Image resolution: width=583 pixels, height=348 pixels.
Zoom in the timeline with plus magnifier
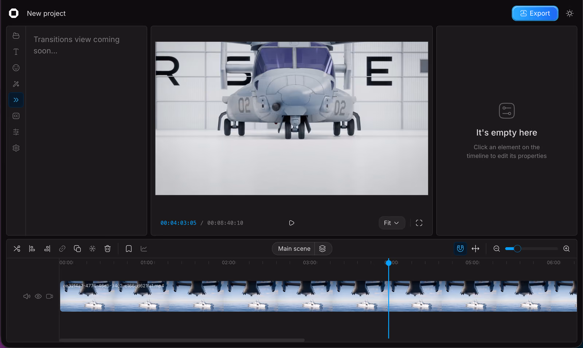(567, 249)
